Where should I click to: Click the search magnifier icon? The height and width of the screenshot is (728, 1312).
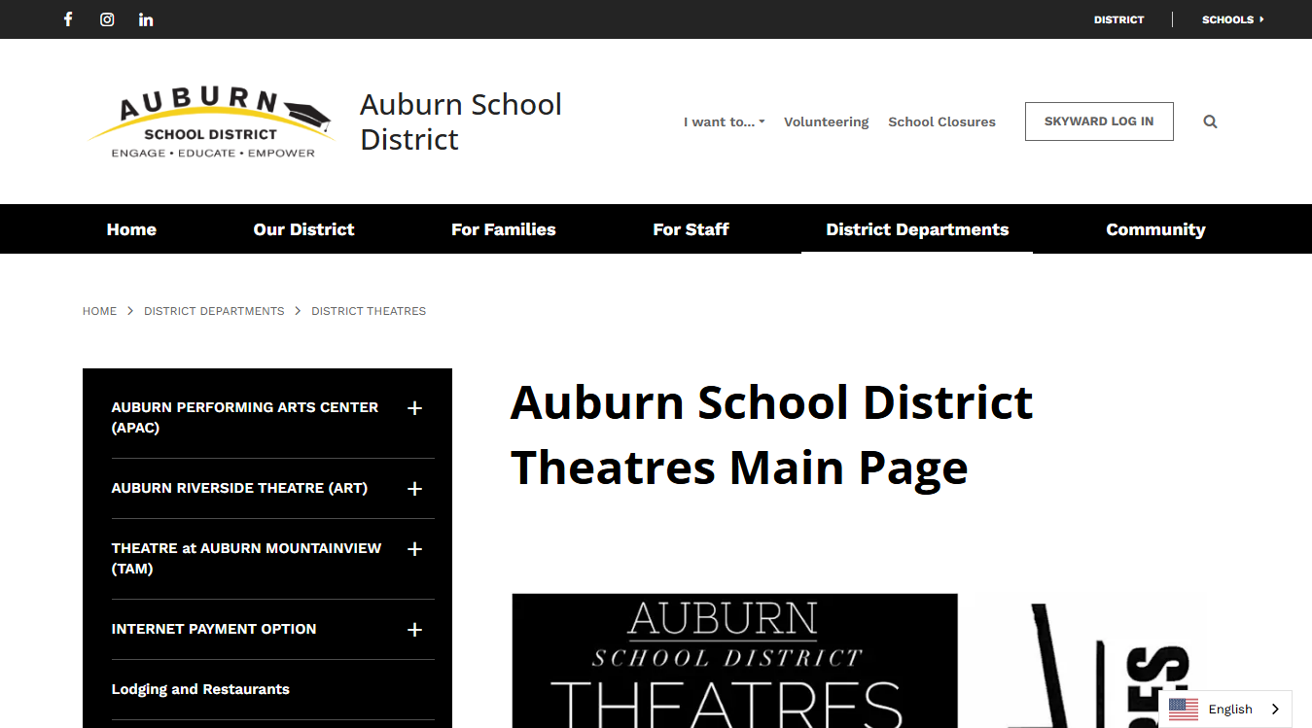1210,121
